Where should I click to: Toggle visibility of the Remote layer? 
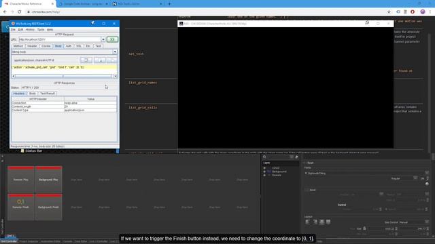(264, 175)
